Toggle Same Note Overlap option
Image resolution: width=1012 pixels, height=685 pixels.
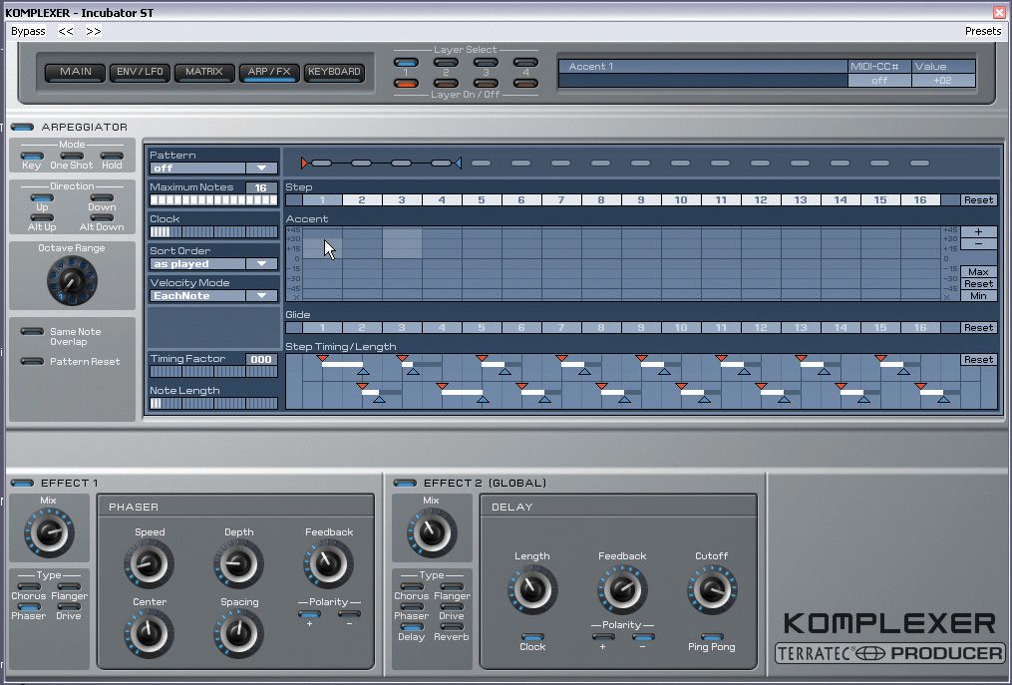32,332
